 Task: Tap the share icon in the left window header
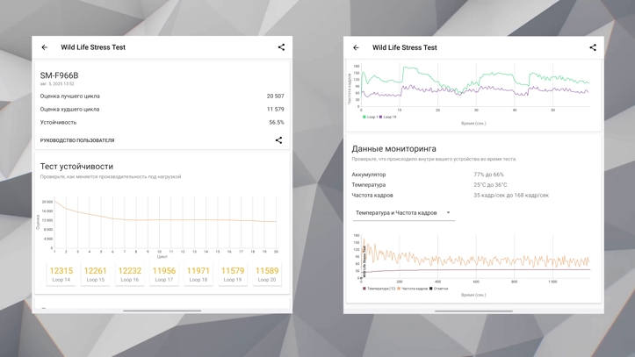[281, 47]
